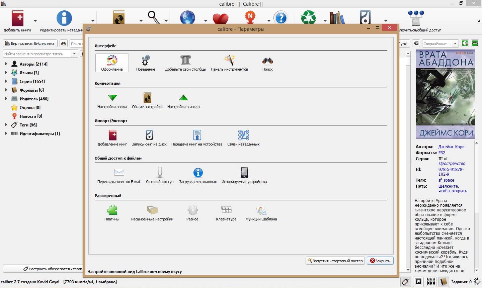The image size is (482, 288).
Task: Open Клавиатура shortcut settings
Action: tap(226, 213)
